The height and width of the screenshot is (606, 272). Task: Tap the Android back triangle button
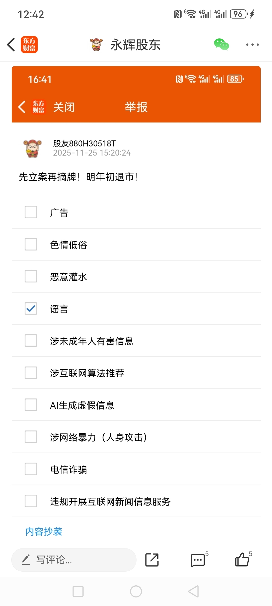click(x=194, y=591)
